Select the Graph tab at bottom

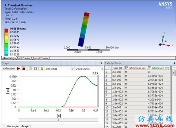tap(25, 126)
